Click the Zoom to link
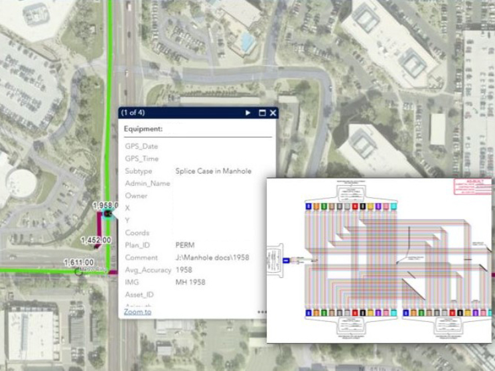This screenshot has width=495, height=371. [x=137, y=311]
